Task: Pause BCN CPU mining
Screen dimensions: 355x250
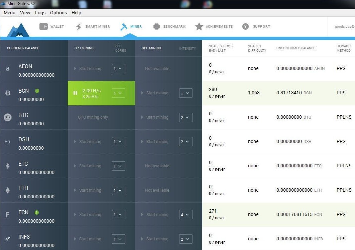Action: 75,93
